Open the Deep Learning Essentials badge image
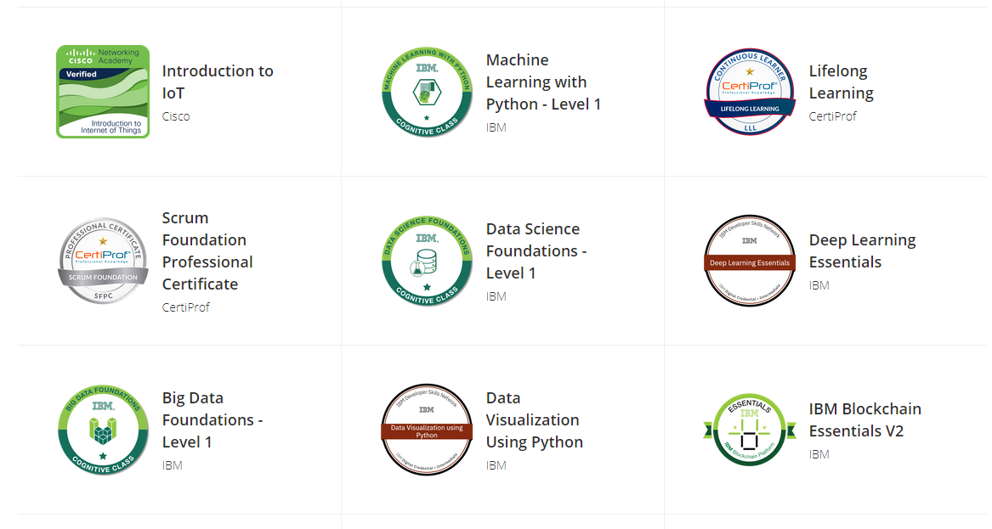The width and height of the screenshot is (992, 529). click(x=750, y=261)
